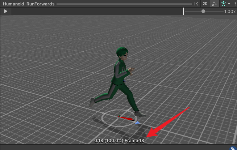Click the Humanoid-RunForwards title label
The image size is (237, 150).
point(29,4)
